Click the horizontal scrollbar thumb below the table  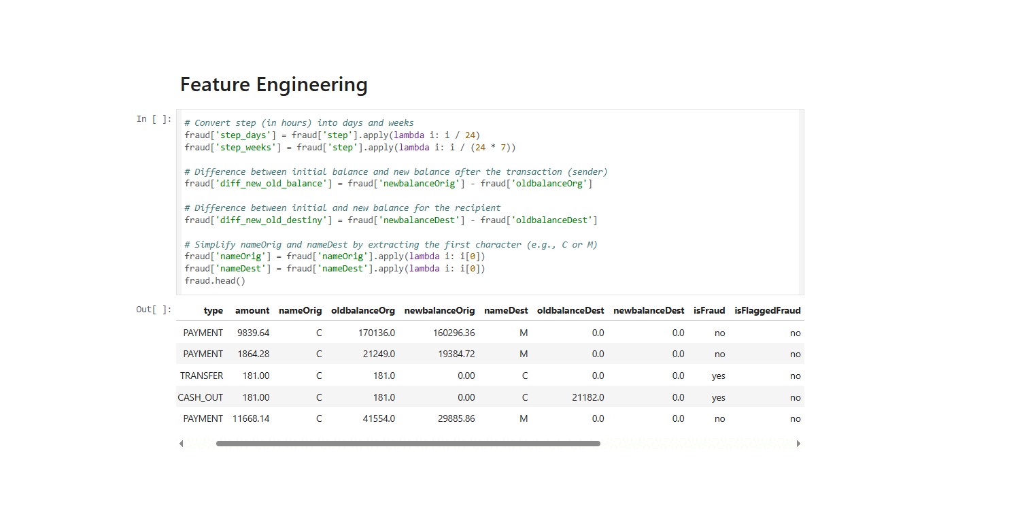(408, 444)
